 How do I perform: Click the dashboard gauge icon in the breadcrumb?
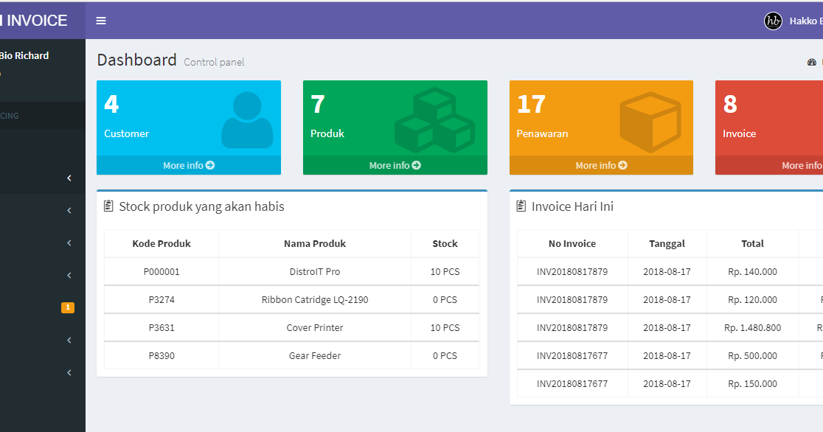(x=811, y=62)
